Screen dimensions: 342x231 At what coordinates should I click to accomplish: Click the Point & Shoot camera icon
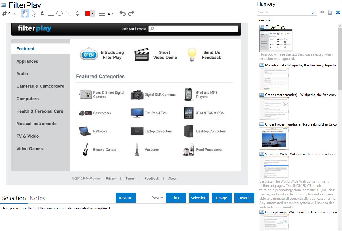click(x=86, y=95)
